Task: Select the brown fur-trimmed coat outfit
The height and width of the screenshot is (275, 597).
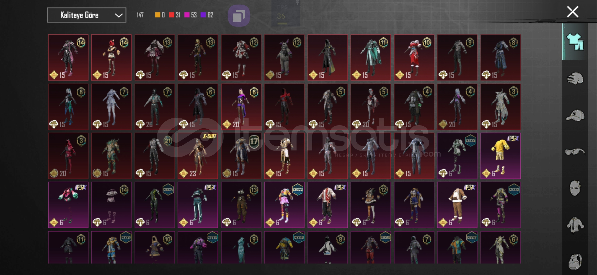Action: click(x=457, y=205)
